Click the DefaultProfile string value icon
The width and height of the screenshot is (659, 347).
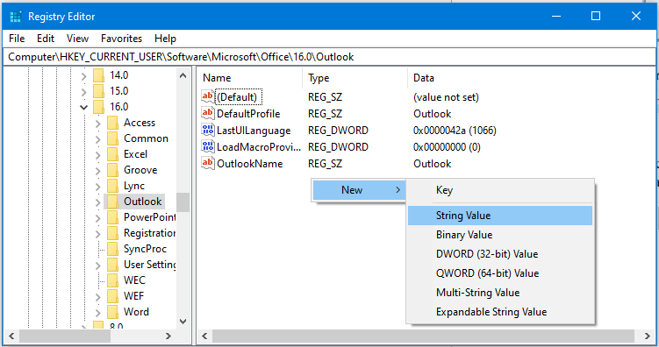coord(208,114)
